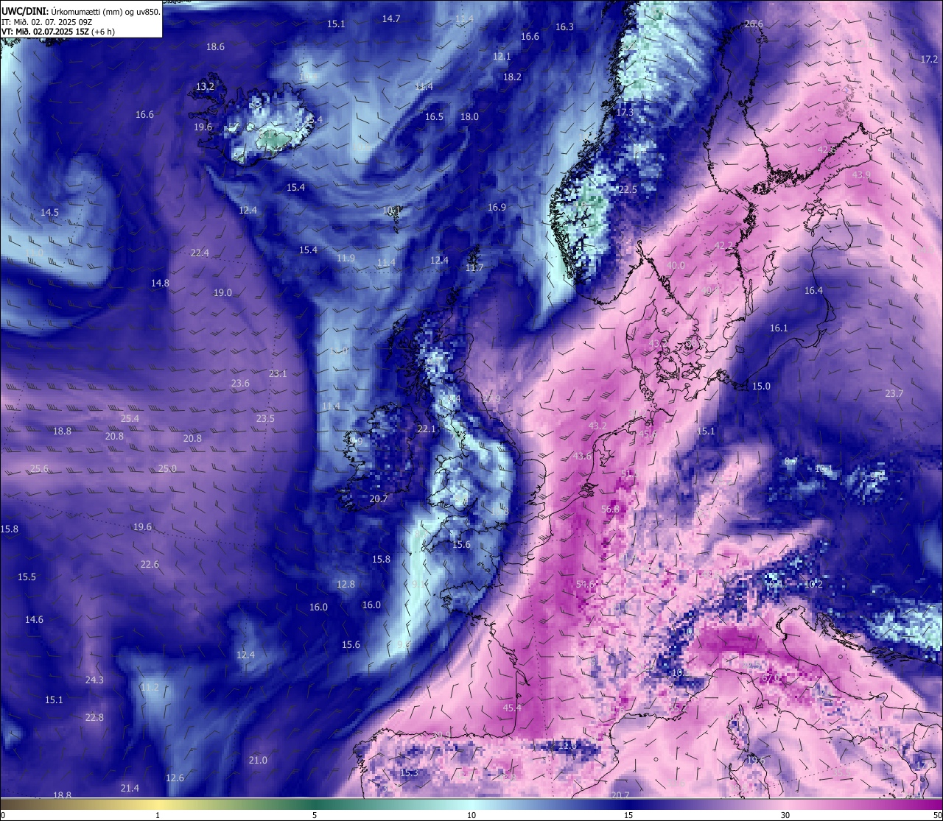The height and width of the screenshot is (821, 943).
Task: Click the map value label '21.0'
Action: [258, 760]
